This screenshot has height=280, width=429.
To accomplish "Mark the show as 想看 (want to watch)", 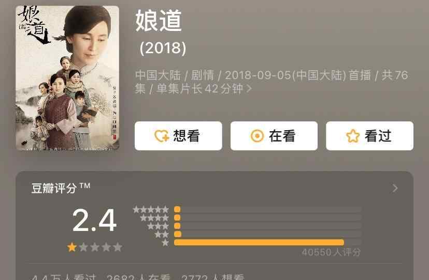I will pyautogui.click(x=178, y=136).
